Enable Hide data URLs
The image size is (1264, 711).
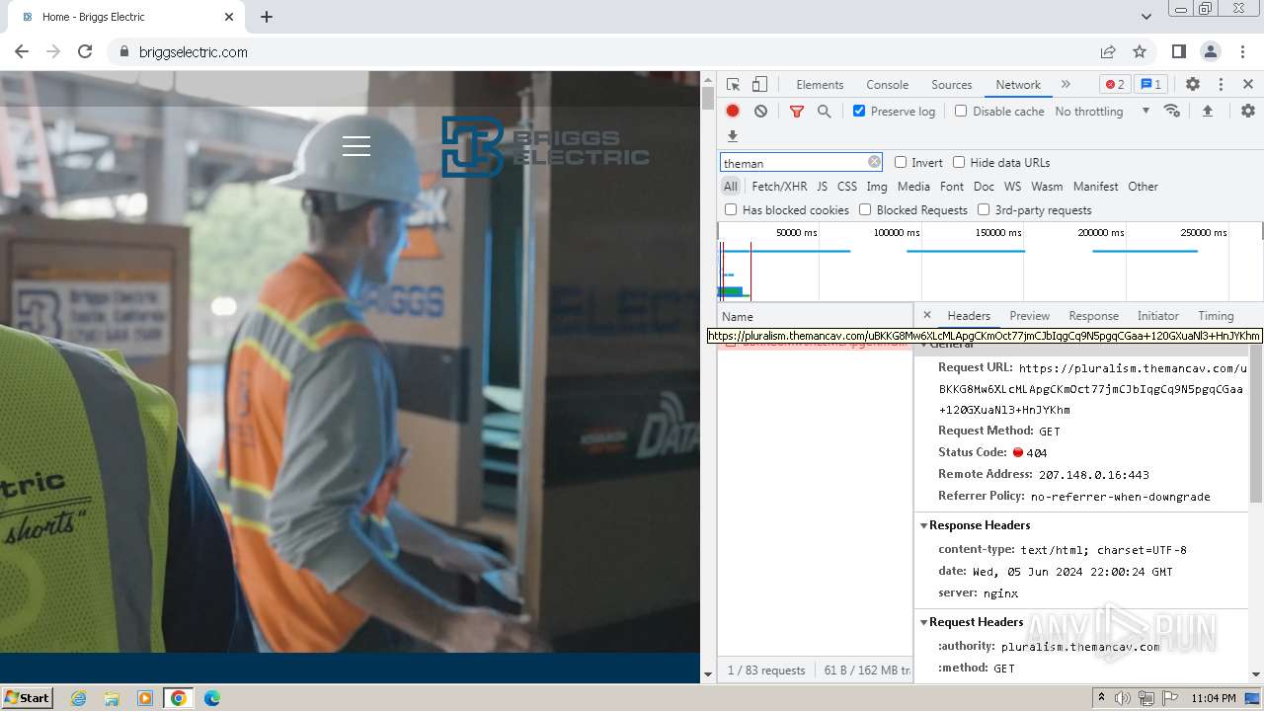click(959, 162)
